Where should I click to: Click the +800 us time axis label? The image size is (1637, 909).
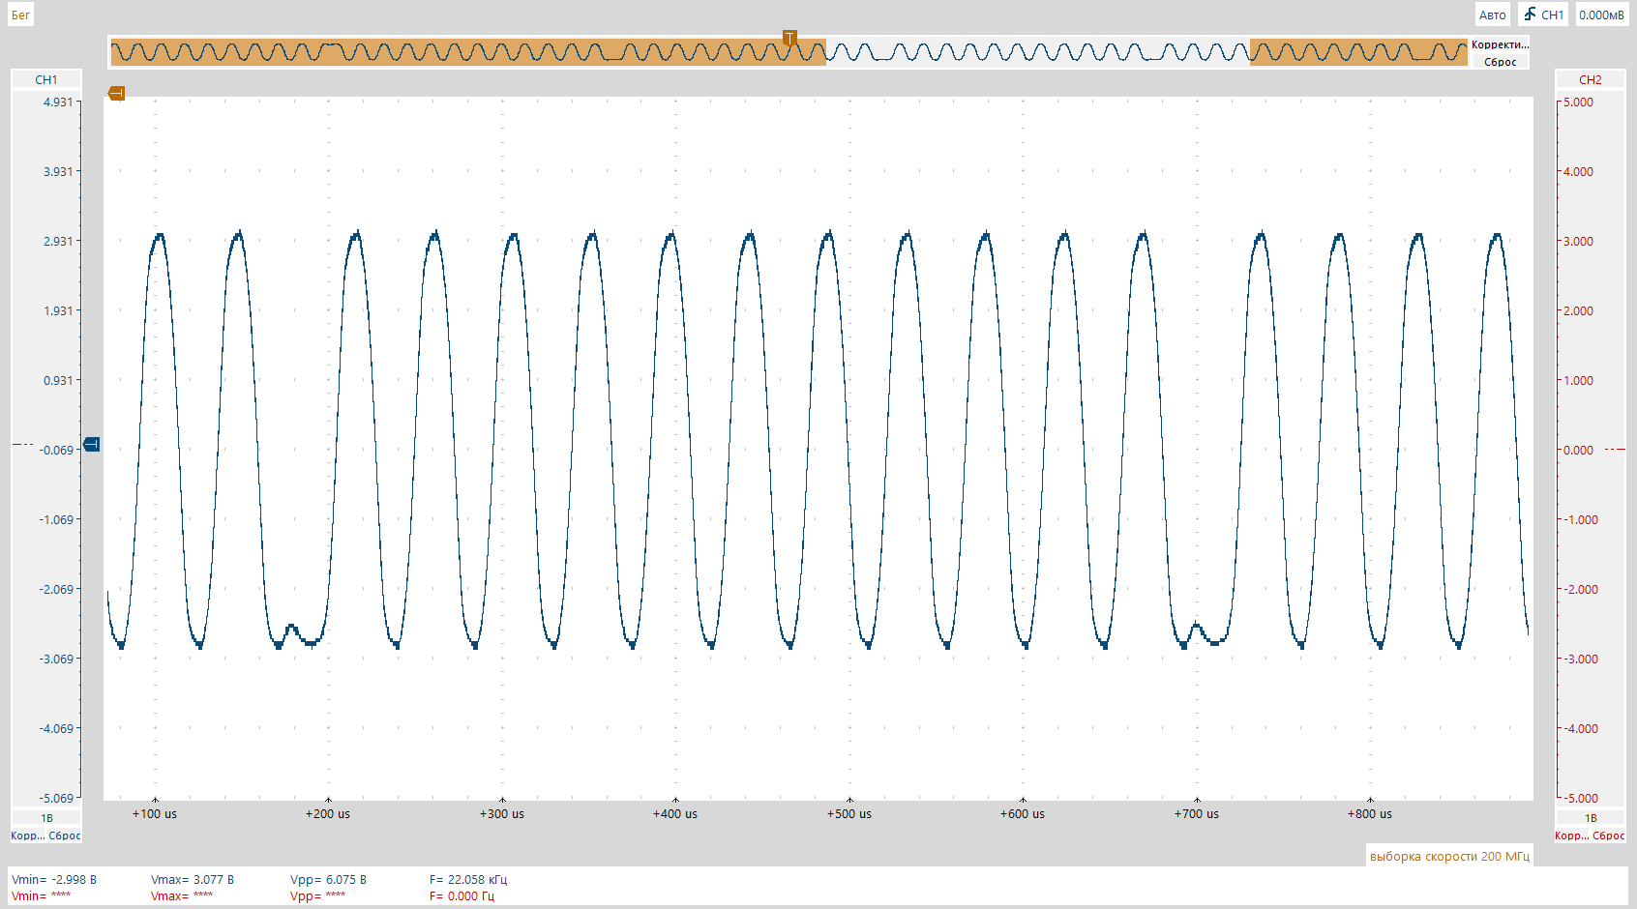point(1370,813)
